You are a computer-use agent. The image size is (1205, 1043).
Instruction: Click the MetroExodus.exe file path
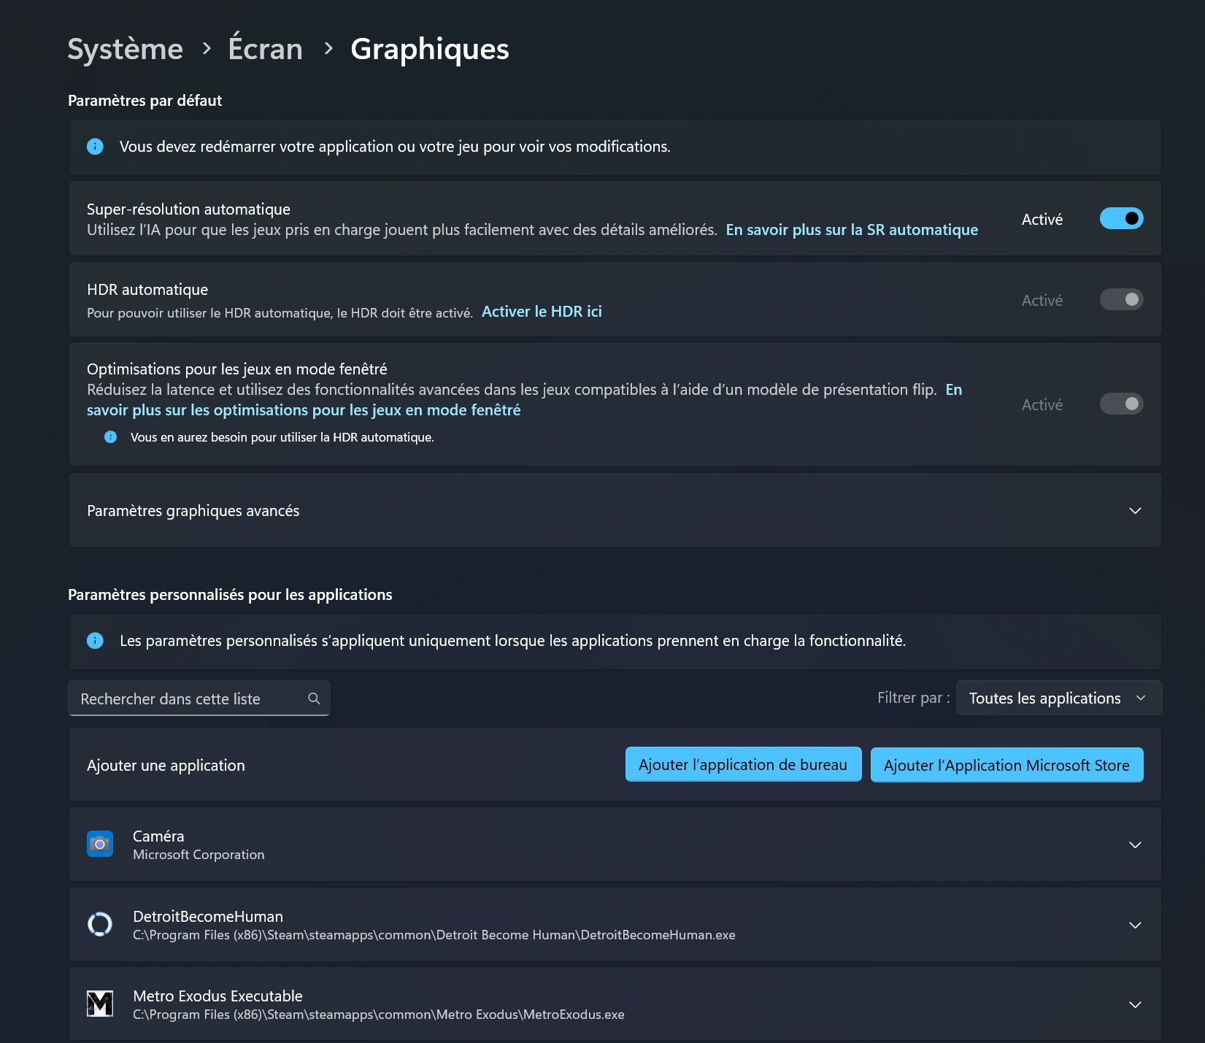click(379, 1015)
